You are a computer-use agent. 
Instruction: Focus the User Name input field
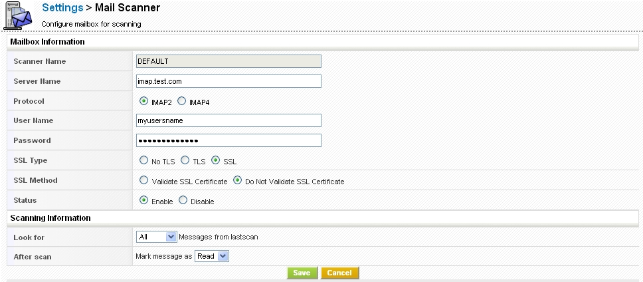[229, 120]
